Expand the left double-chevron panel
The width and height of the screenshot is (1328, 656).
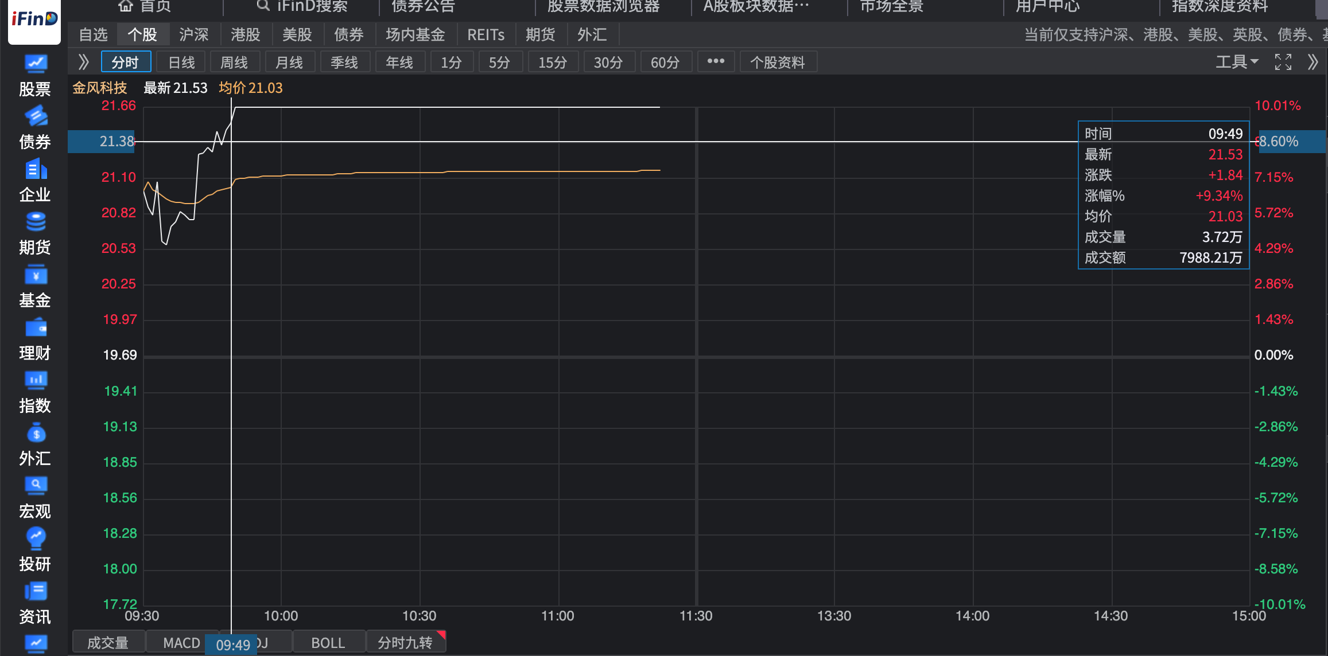(x=84, y=62)
